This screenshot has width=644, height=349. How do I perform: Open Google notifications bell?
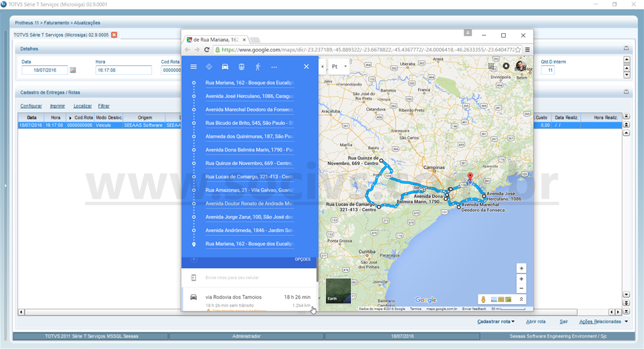click(506, 66)
